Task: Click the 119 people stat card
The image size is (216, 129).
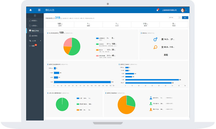Action: pos(145,25)
